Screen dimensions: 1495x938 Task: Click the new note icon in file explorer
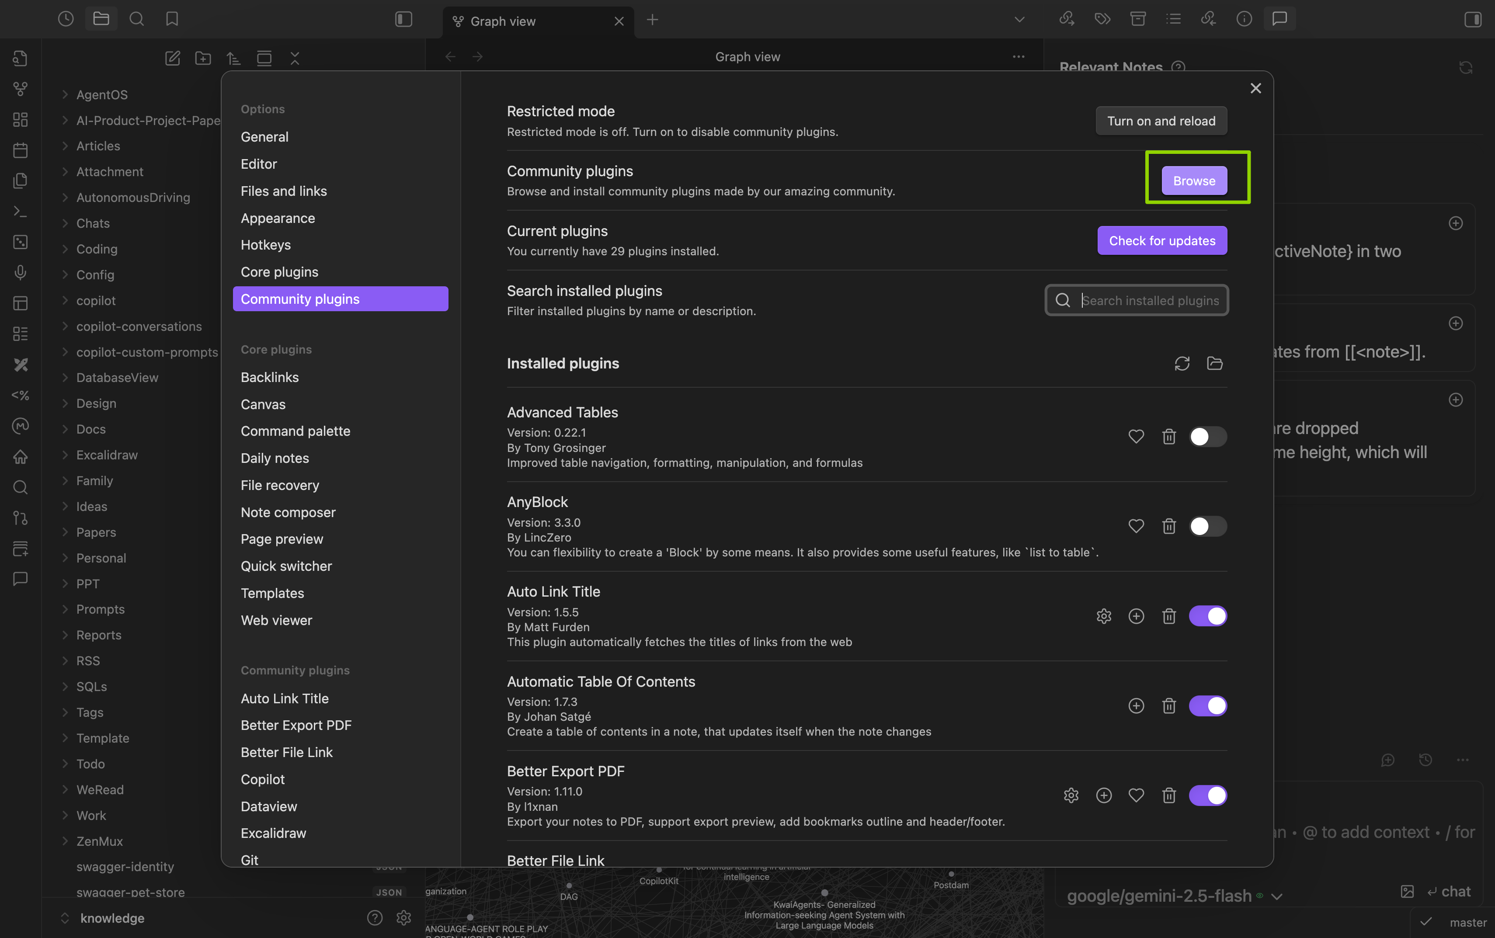[x=173, y=58]
